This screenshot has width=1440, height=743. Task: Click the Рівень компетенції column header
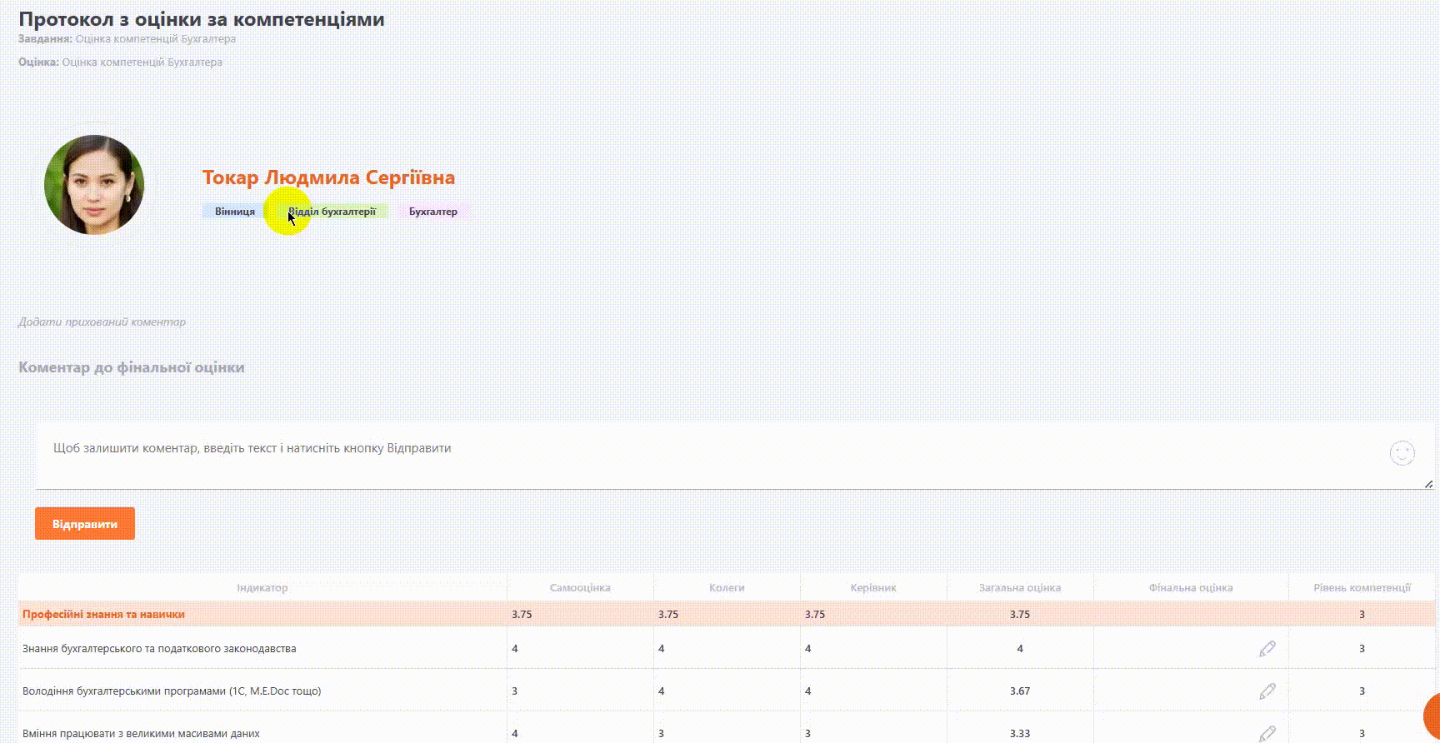click(x=1362, y=588)
